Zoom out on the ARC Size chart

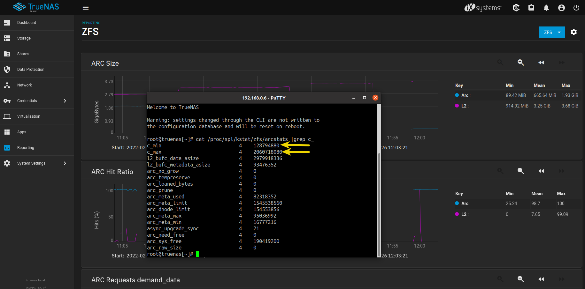(x=521, y=63)
